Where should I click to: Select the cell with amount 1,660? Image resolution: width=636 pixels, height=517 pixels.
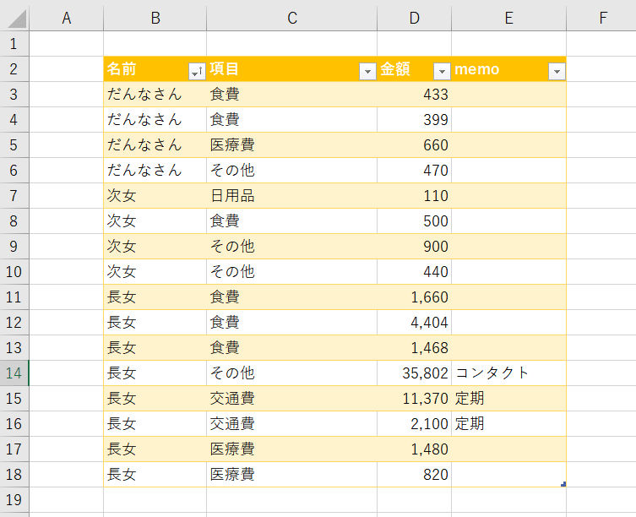point(414,297)
